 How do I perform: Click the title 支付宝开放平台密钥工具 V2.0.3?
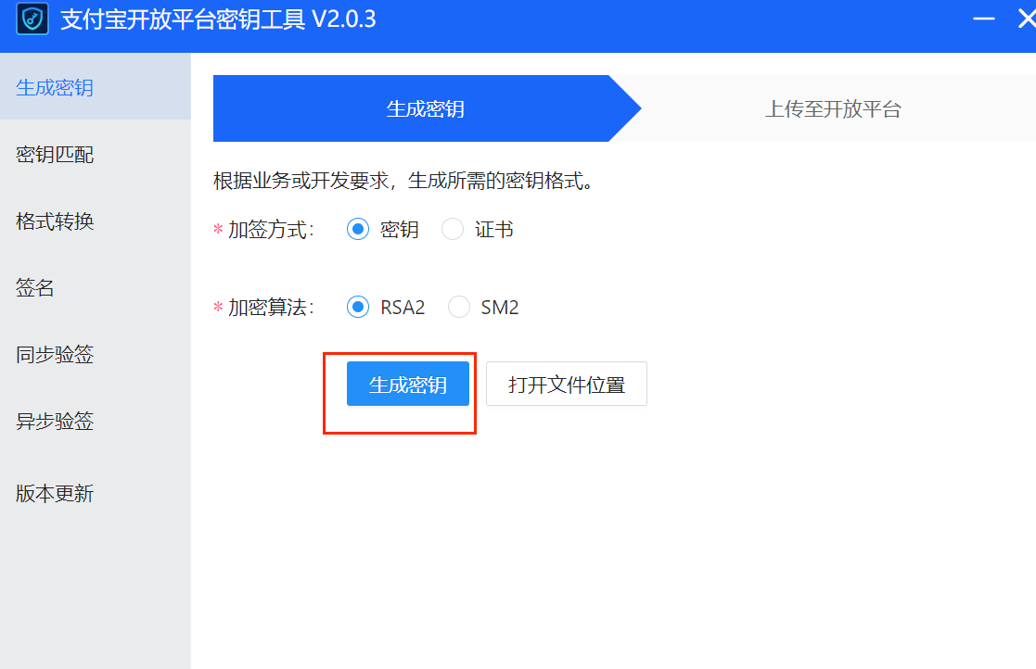pyautogui.click(x=218, y=19)
